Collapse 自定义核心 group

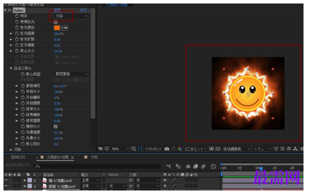[11, 68]
